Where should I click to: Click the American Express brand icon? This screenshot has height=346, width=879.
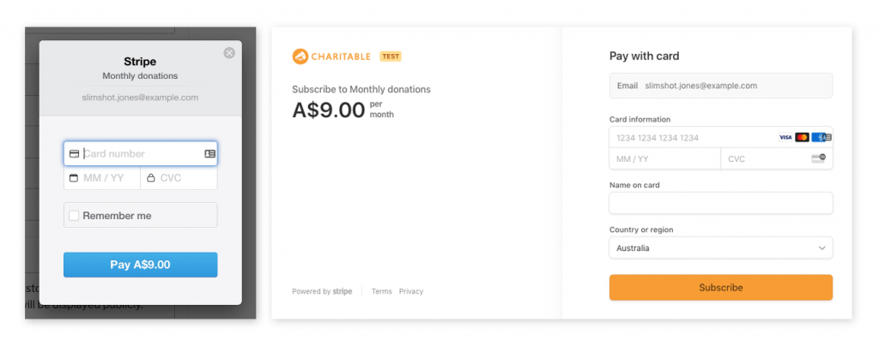coord(818,138)
